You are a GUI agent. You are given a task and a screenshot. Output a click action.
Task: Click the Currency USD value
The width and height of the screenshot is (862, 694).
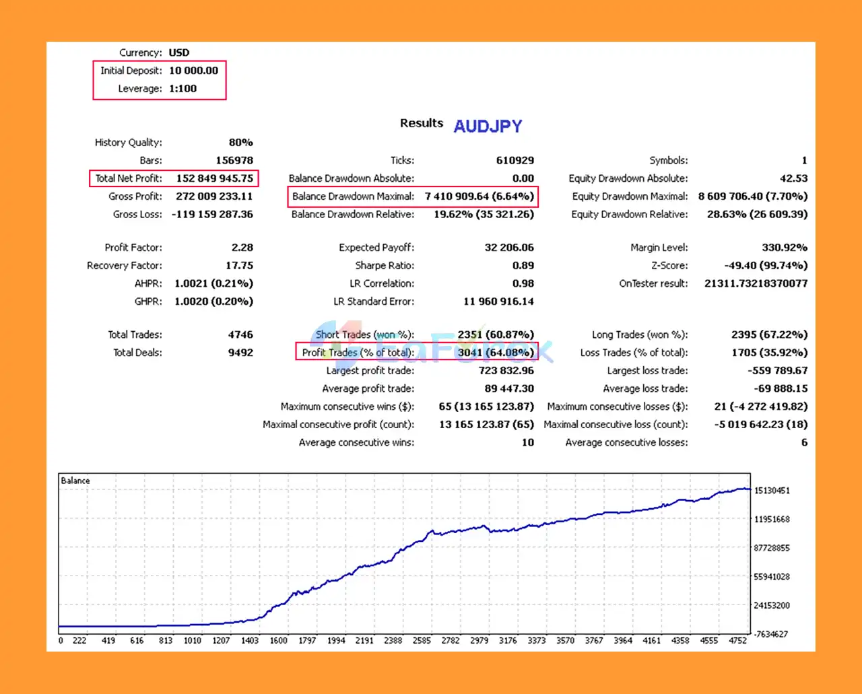tap(179, 53)
